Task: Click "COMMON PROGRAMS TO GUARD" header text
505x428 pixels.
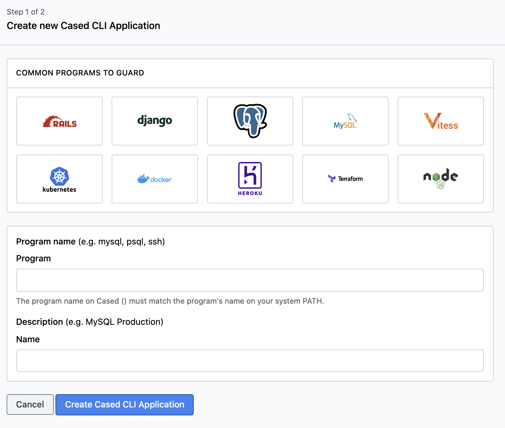Action: tap(80, 73)
